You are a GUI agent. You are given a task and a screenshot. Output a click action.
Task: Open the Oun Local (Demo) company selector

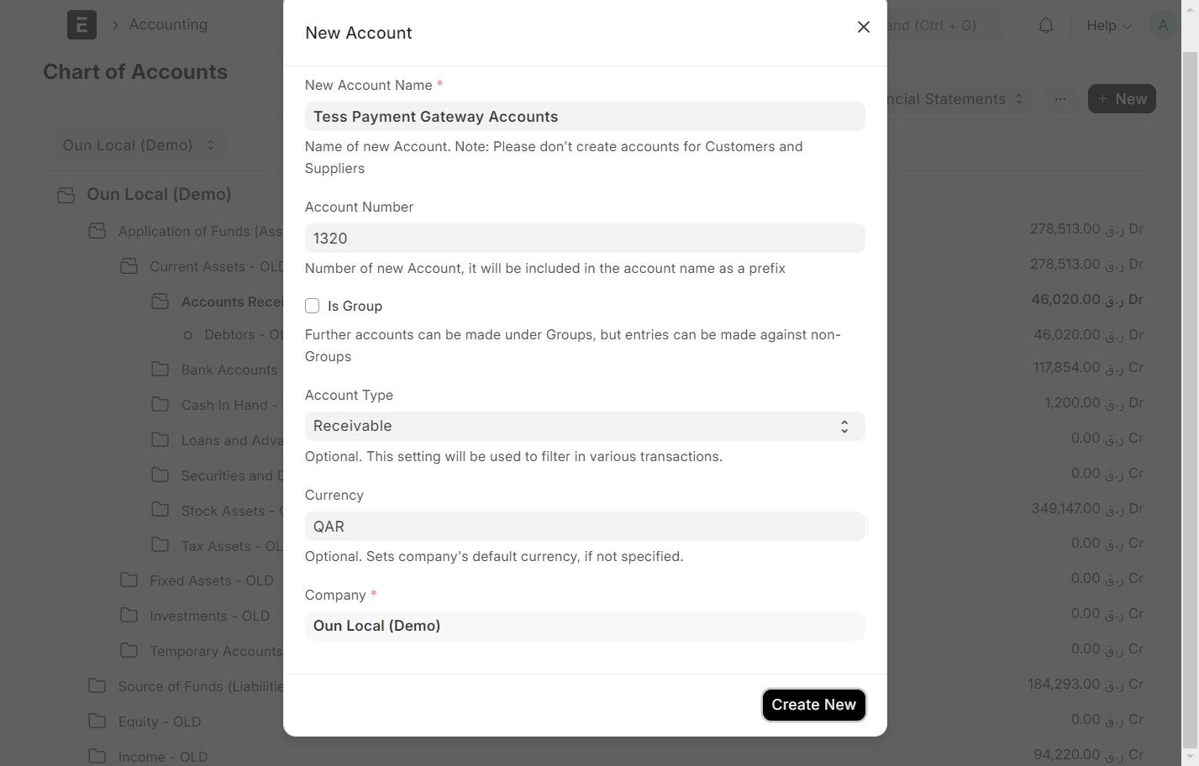point(139,145)
